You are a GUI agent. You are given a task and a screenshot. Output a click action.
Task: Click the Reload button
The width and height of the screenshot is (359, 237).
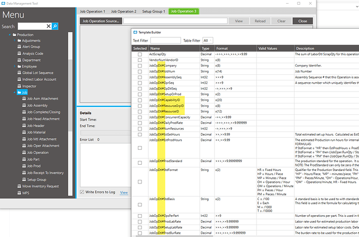(x=260, y=21)
